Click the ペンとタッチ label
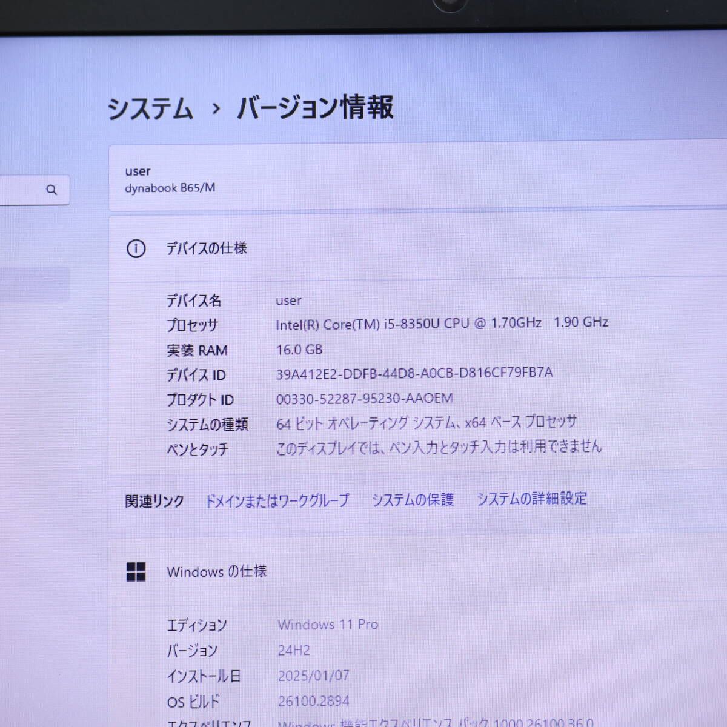727x727 pixels. 198,450
